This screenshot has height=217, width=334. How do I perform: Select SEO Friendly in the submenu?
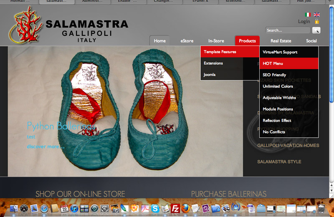coord(289,75)
